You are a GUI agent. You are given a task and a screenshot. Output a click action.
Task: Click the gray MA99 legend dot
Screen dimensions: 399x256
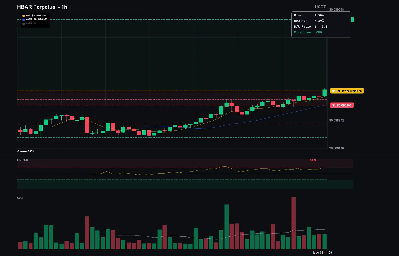click(23, 24)
